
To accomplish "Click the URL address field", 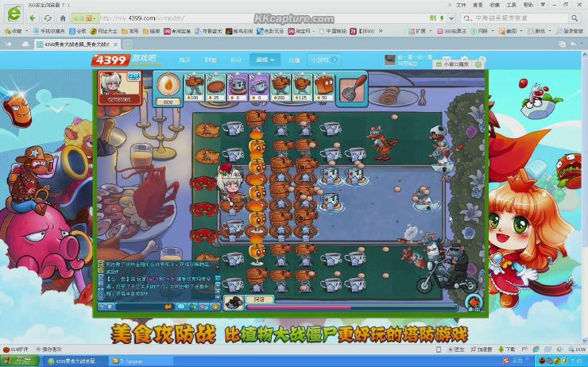I will pyautogui.click(x=262, y=18).
